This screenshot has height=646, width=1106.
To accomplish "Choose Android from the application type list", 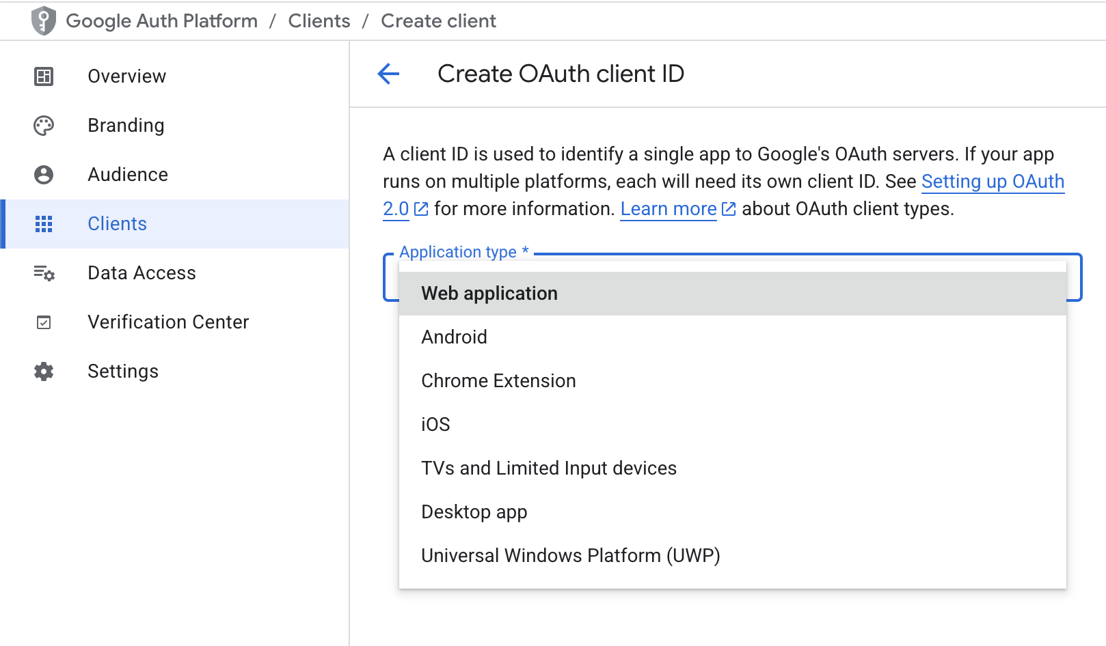I will 454,337.
